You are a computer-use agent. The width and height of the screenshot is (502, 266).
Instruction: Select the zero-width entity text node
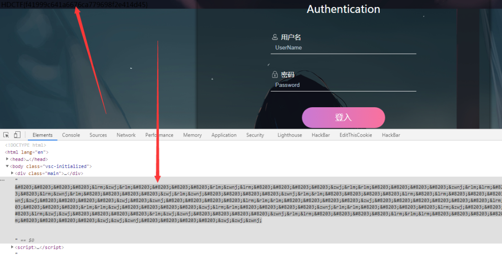click(x=258, y=204)
